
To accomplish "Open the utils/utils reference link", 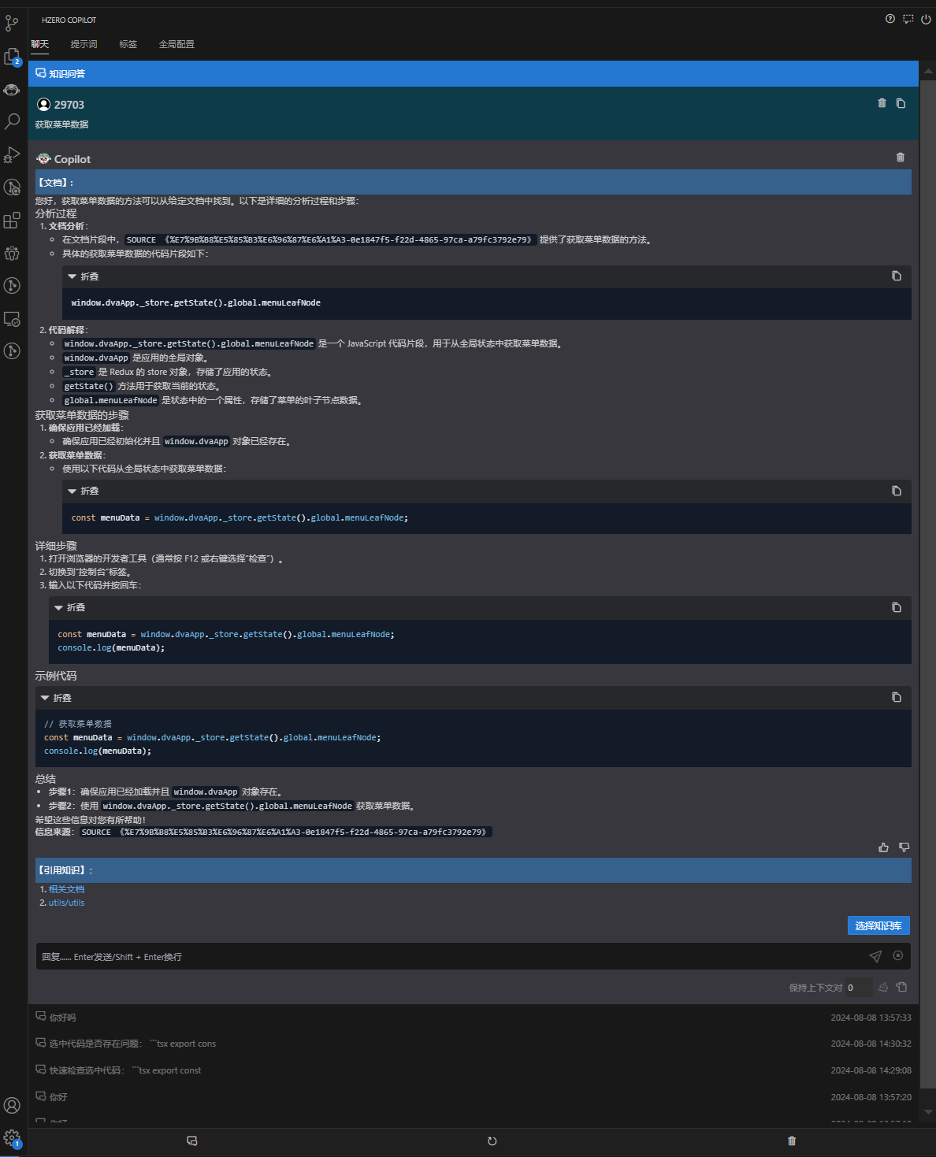I will pyautogui.click(x=66, y=903).
